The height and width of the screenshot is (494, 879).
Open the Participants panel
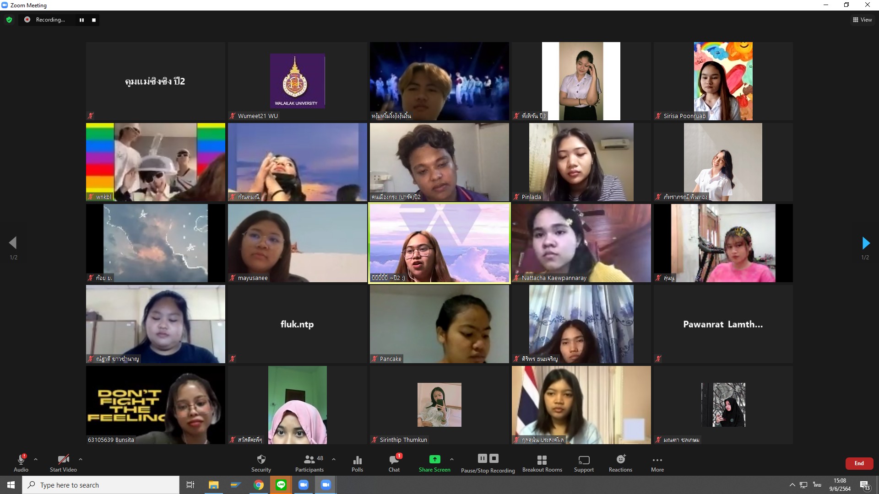(x=309, y=462)
